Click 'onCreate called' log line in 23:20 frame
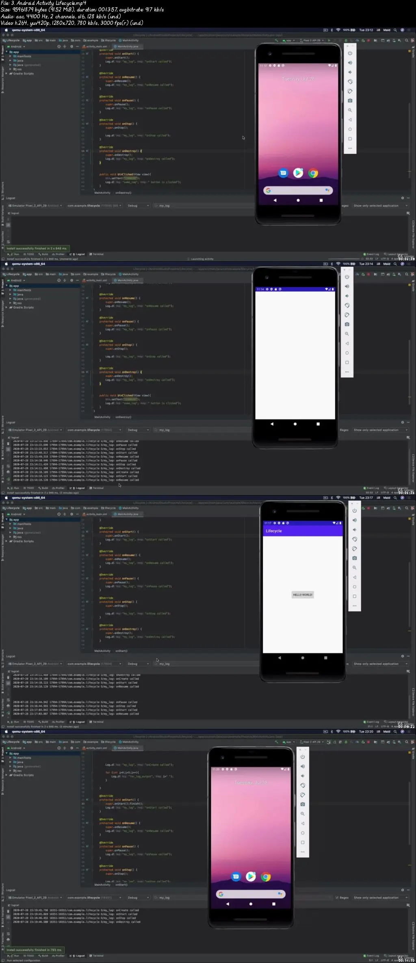This screenshot has height=963, width=416. 76,910
